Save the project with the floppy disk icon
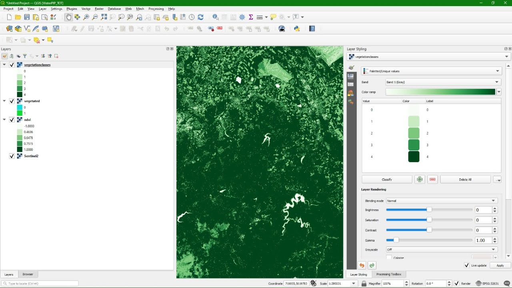512x288 pixels. pyautogui.click(x=27, y=17)
